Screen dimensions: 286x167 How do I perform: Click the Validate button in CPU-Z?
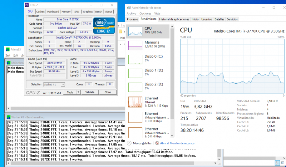click(90, 92)
